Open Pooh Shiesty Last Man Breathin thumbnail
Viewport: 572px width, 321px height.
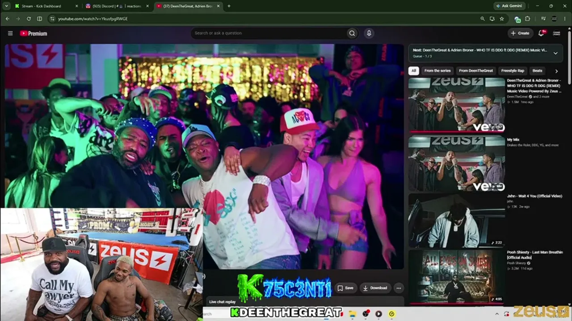pos(457,277)
